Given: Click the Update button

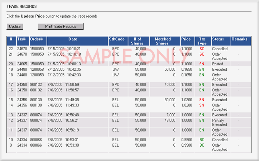Looking at the screenshot, I should click(15, 27).
